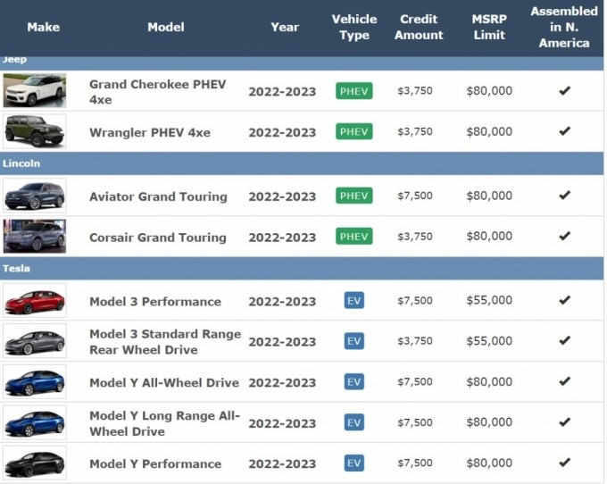Image resolution: width=607 pixels, height=484 pixels.
Task: Click the Wrangler PHEV 4xe model name
Action: click(x=150, y=133)
